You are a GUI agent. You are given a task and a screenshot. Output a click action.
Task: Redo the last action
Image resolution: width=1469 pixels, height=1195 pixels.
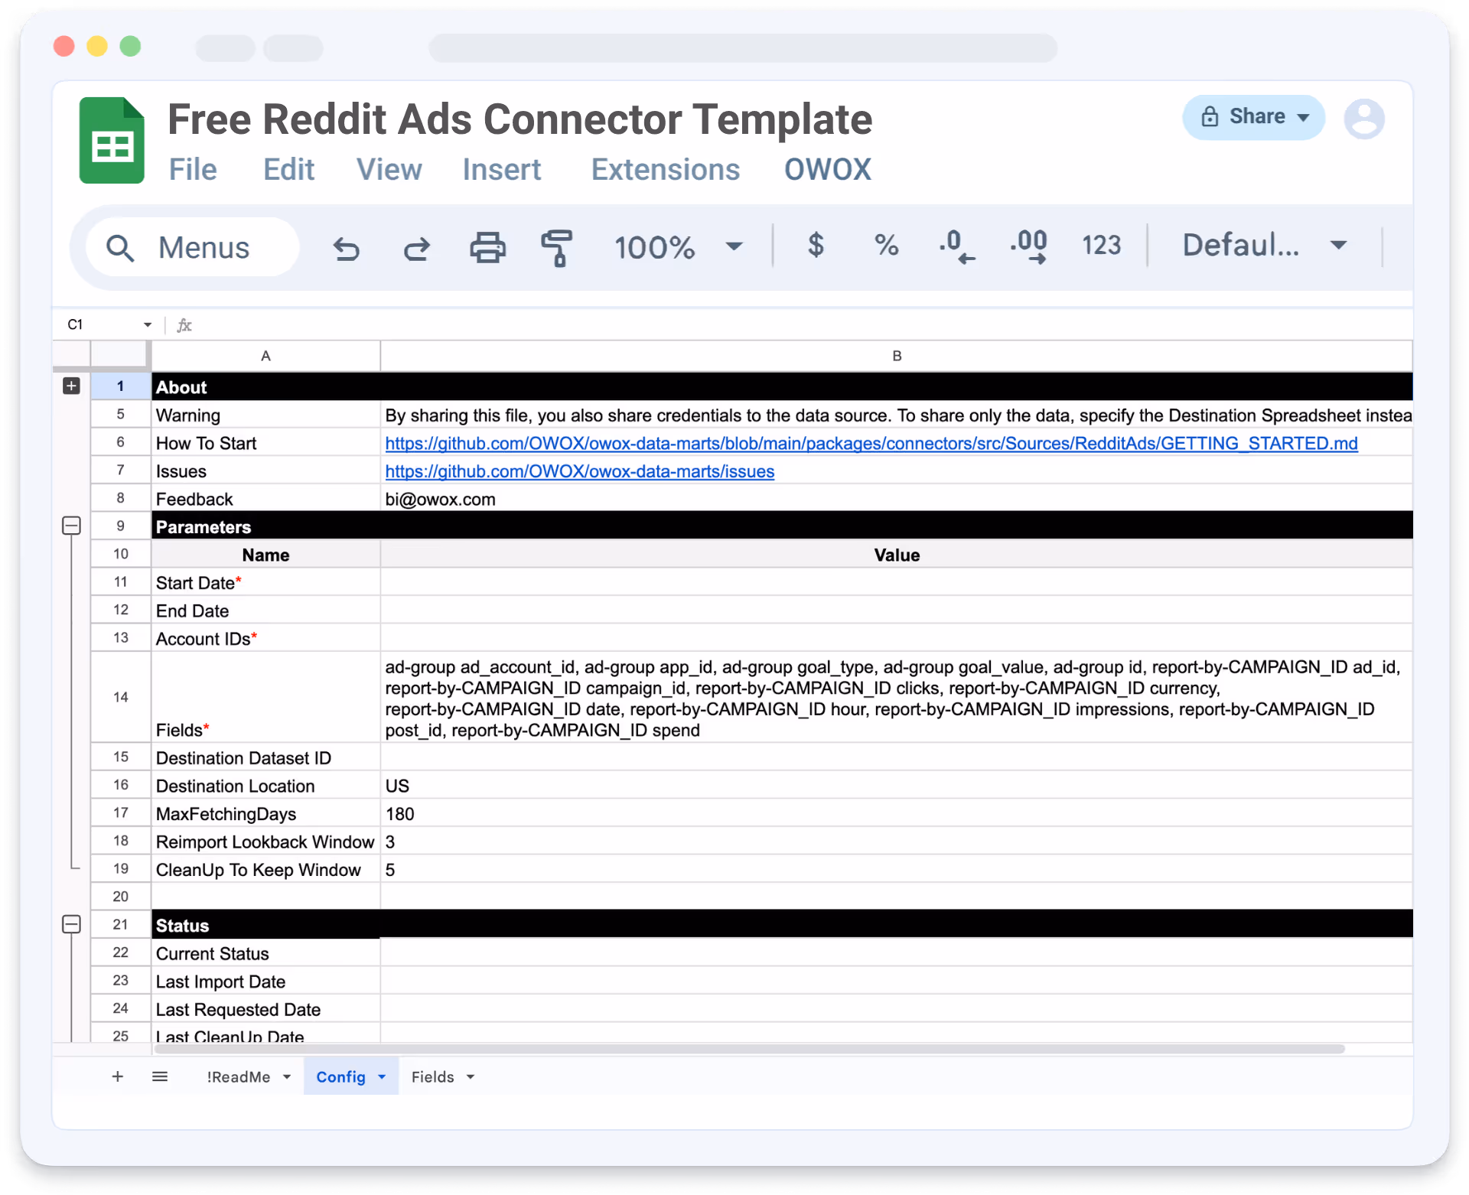417,248
